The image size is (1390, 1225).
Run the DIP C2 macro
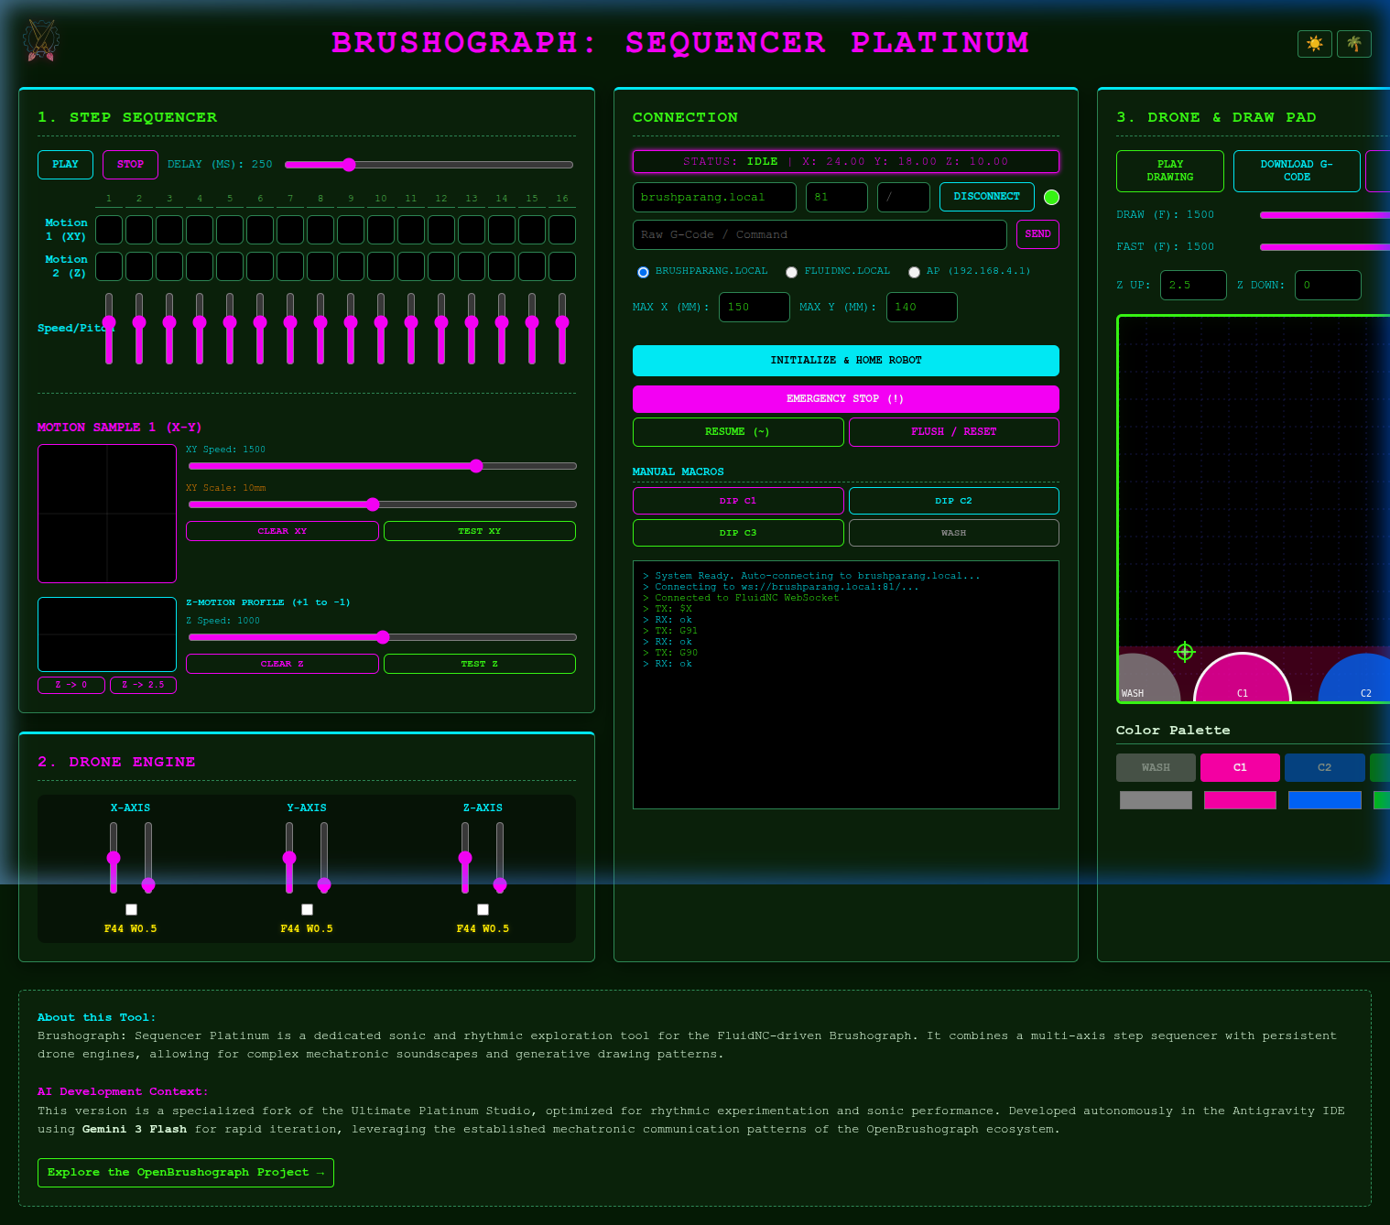pos(953,501)
